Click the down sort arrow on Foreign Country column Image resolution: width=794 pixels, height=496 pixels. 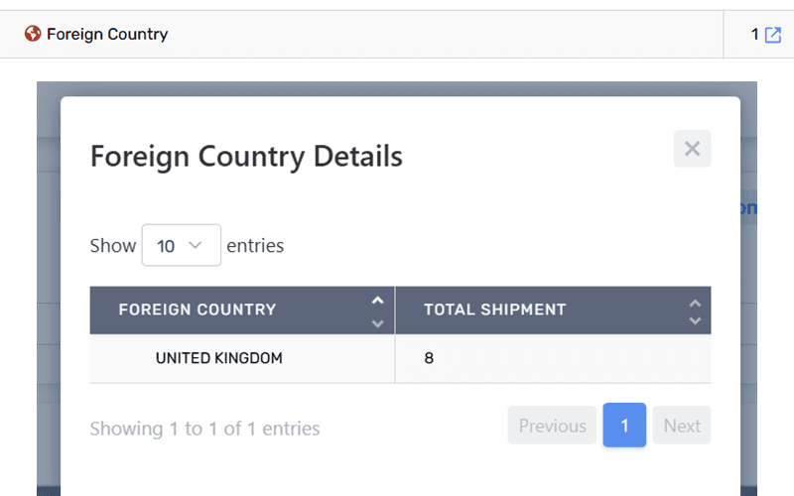(377, 322)
